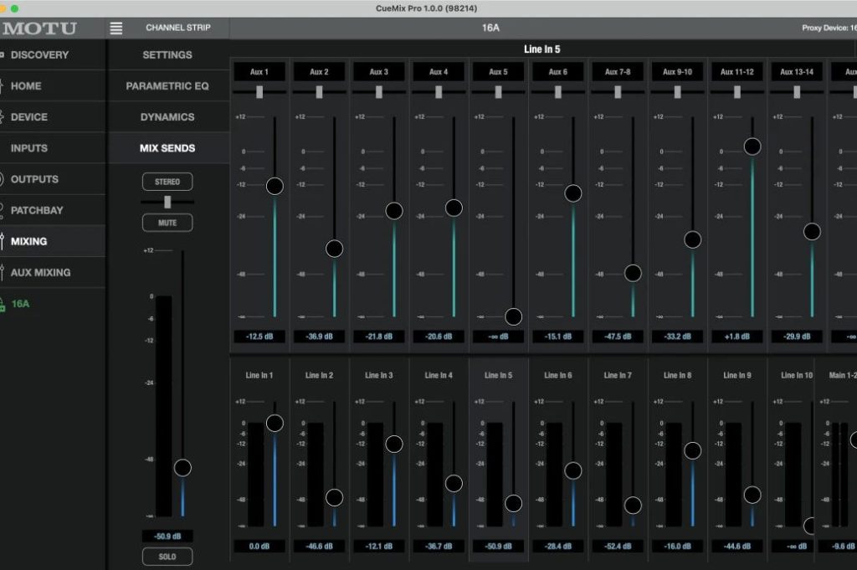Enable Solo on the channel strip
Image resolution: width=857 pixels, height=570 pixels.
(167, 557)
